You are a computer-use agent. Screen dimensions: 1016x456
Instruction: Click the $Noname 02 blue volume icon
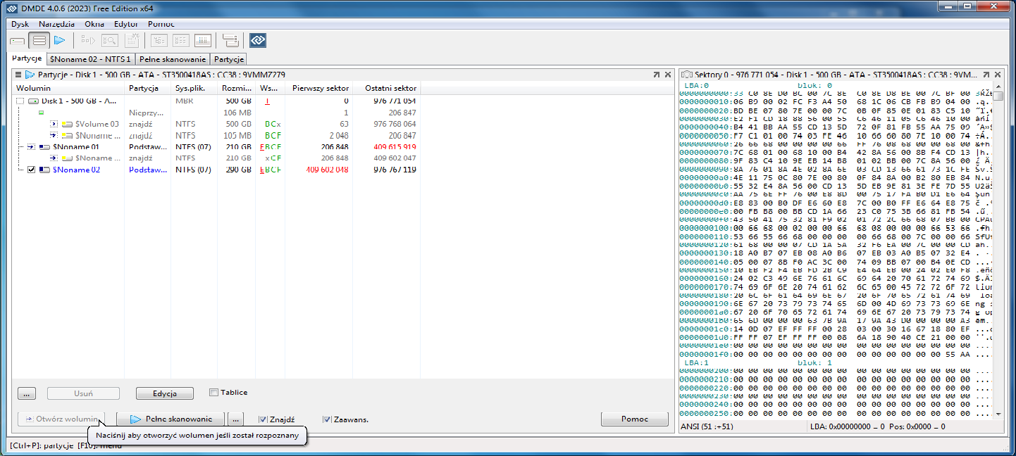(45, 170)
